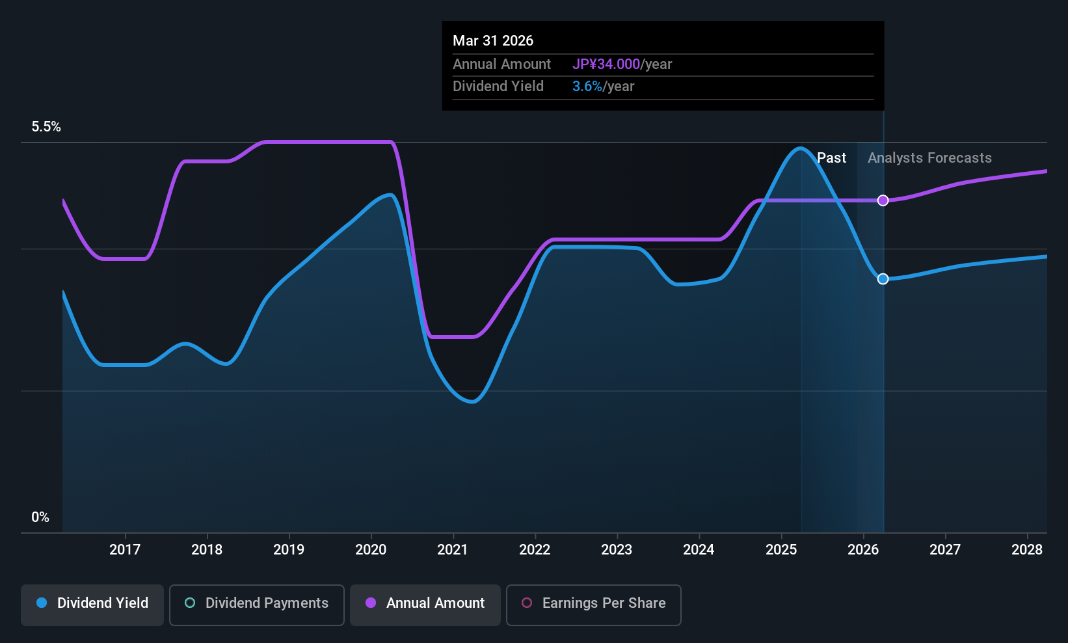The width and height of the screenshot is (1068, 643).
Task: Click the 2022 x-axis label
Action: click(x=535, y=550)
